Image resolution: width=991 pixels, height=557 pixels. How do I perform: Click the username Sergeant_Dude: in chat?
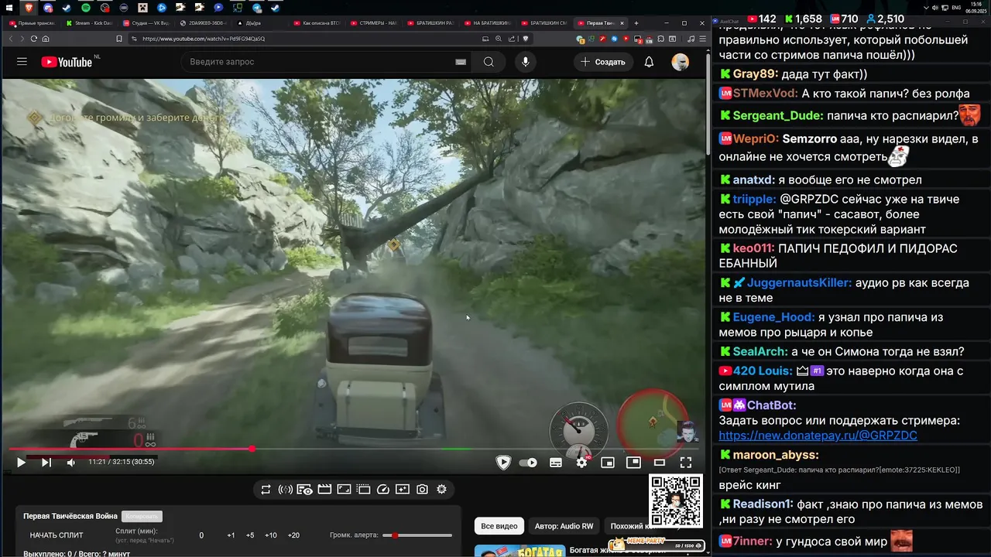[x=777, y=115]
